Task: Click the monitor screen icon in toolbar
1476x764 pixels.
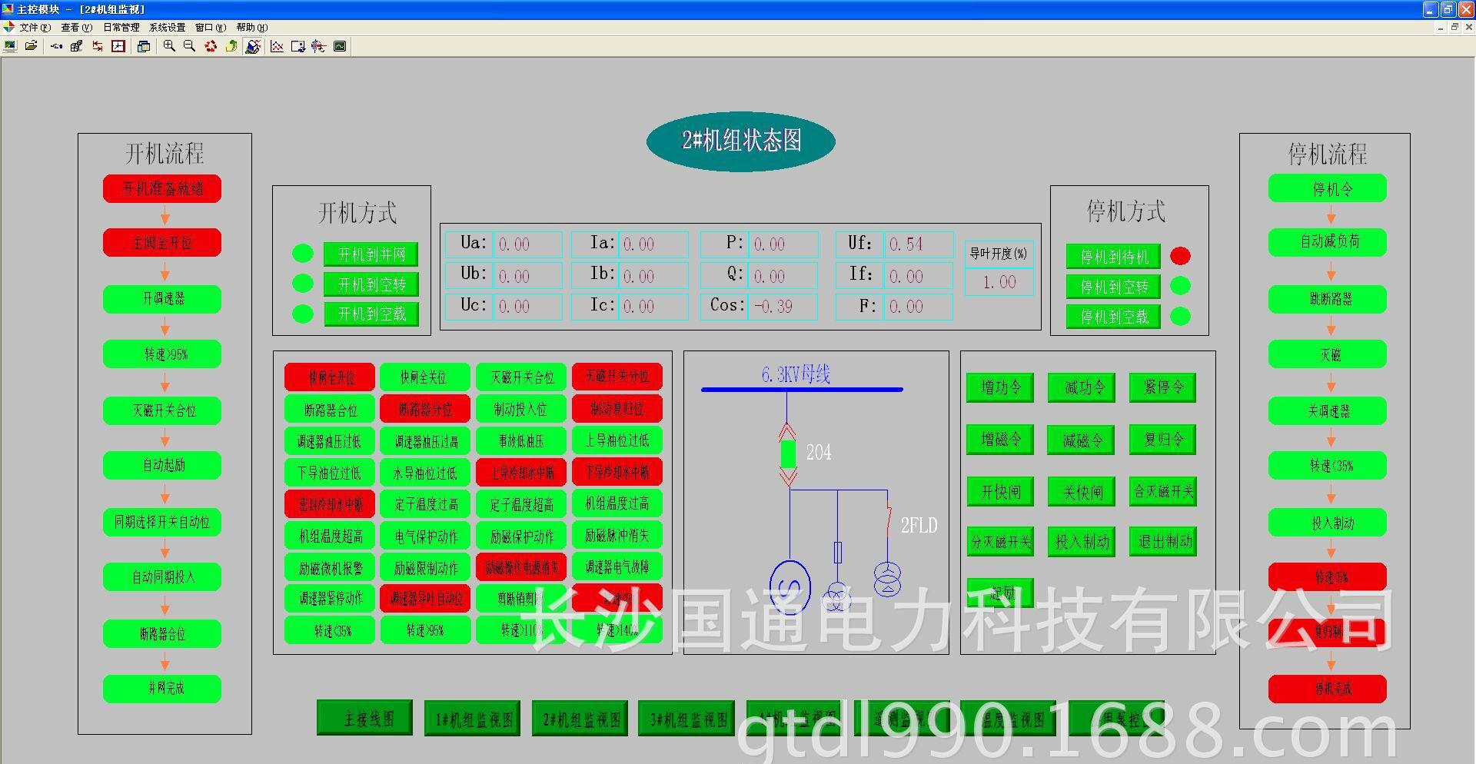Action: point(10,46)
